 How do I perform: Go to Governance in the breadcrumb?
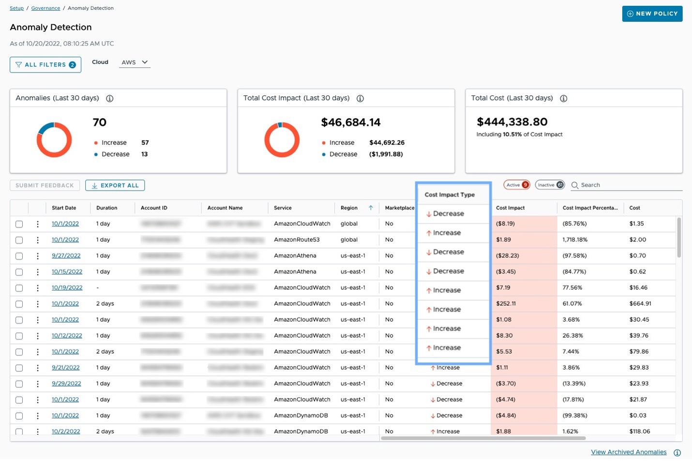pyautogui.click(x=45, y=8)
